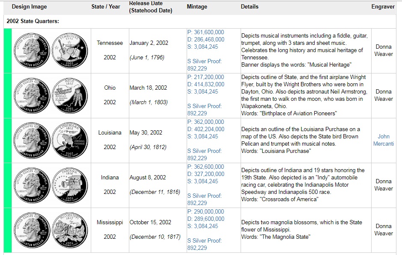The width and height of the screenshot is (402, 255).
Task: Click the Louisiana Purchase details text
Action: (301, 140)
